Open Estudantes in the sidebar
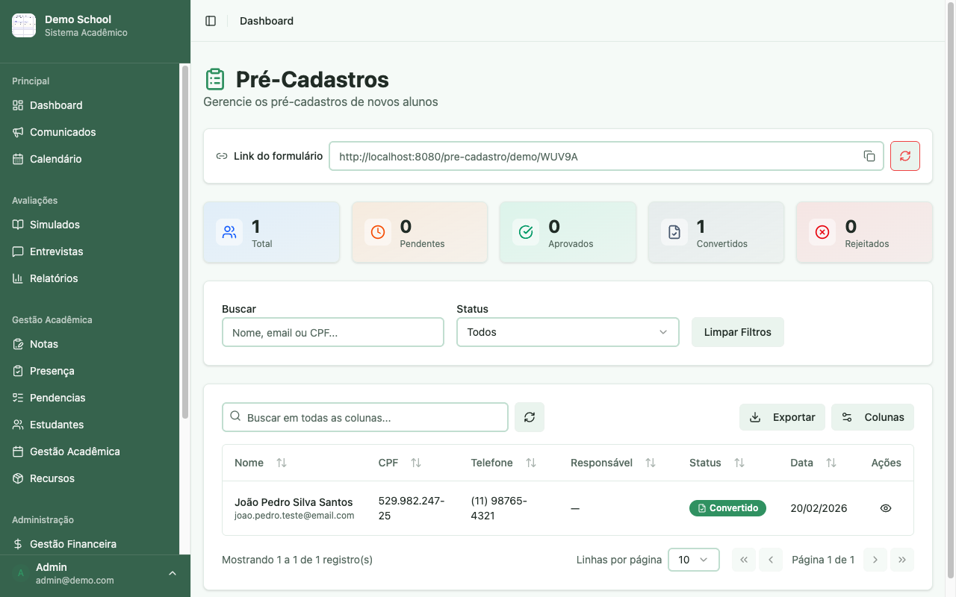 90,425
